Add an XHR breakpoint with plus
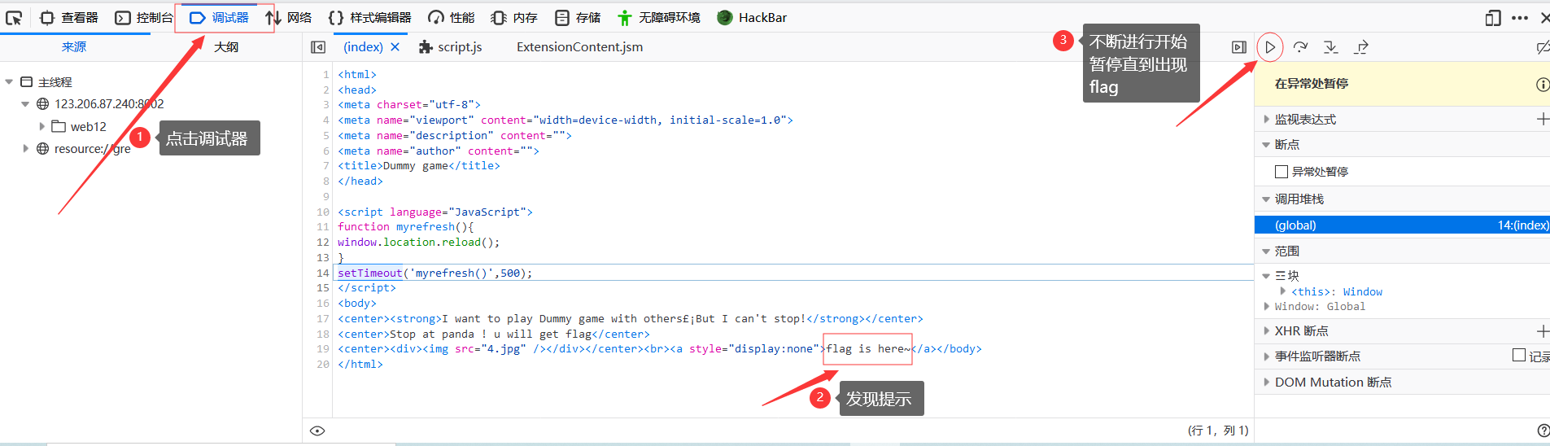Screen dimensions: 1550x446 pyautogui.click(x=1543, y=331)
